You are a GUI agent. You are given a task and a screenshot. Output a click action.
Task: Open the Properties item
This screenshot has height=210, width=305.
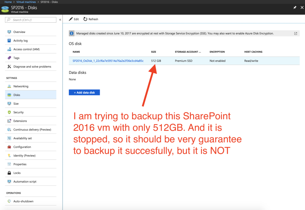pos(31,164)
